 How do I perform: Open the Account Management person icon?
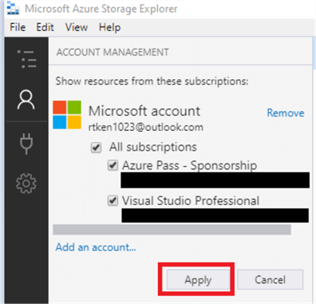pyautogui.click(x=26, y=100)
